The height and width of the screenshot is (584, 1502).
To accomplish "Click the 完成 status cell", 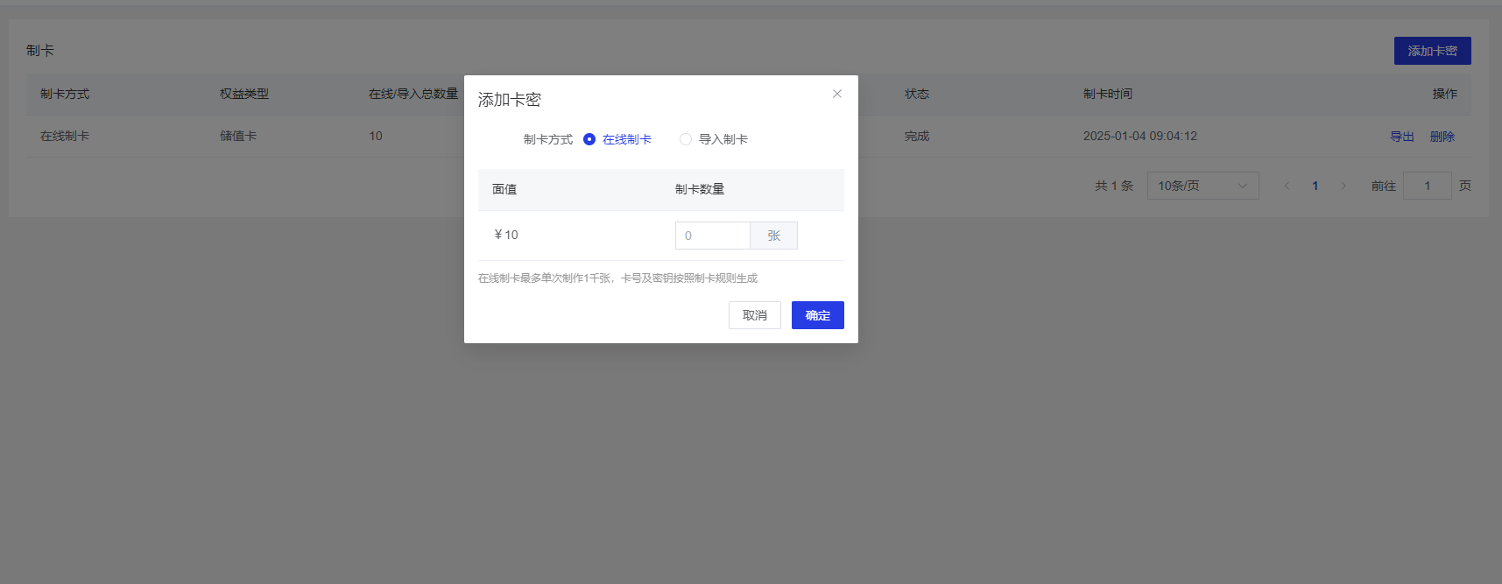I will tap(916, 136).
